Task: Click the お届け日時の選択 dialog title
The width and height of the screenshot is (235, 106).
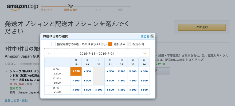Action: click(56, 36)
